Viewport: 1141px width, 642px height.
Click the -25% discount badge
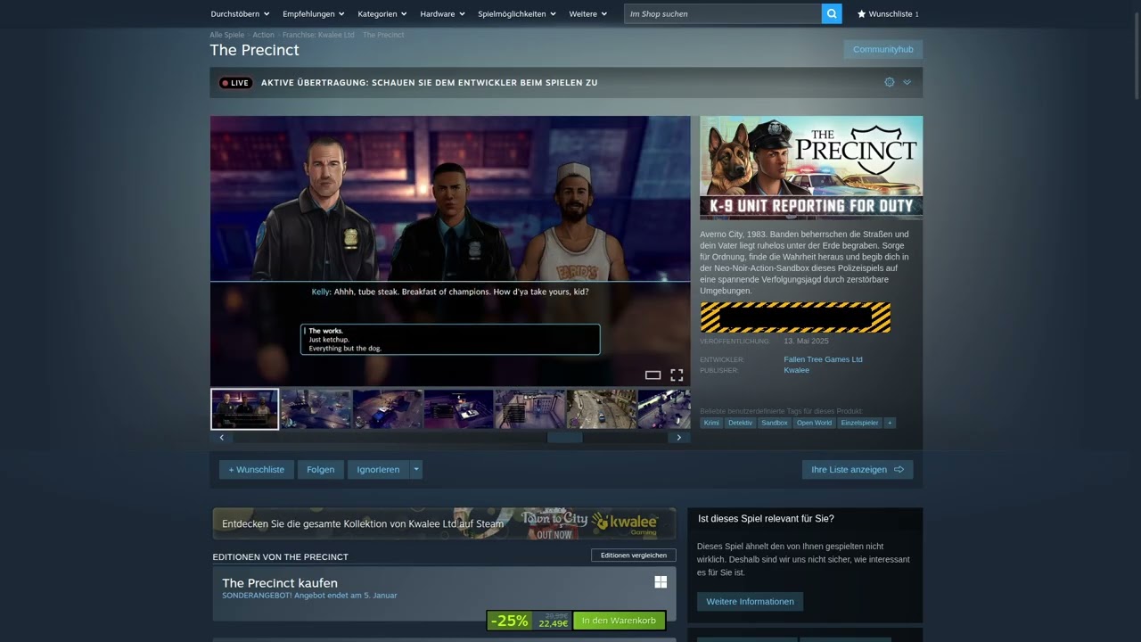509,621
